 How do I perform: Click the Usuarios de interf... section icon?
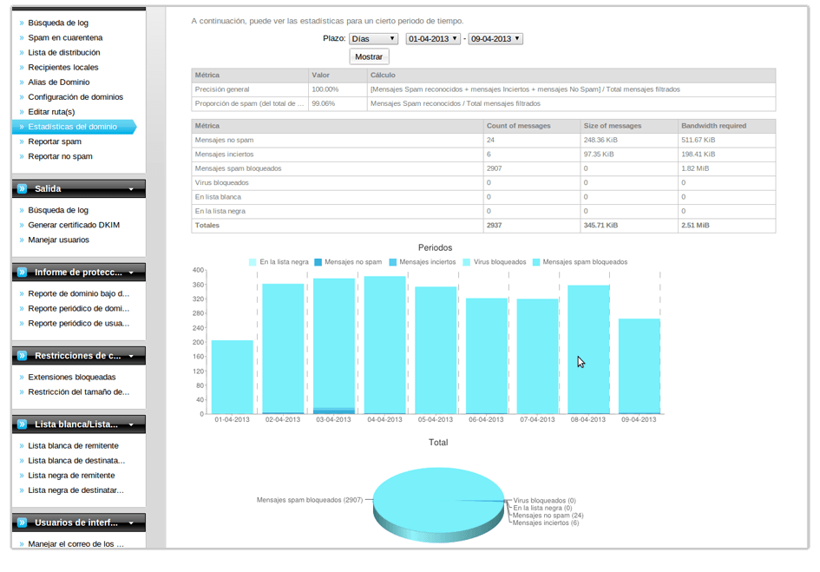tap(22, 523)
